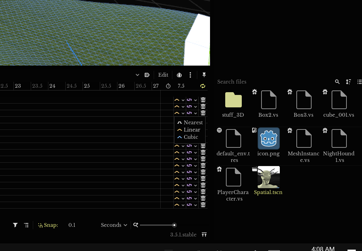Click the timeline zoom magnifier icon

click(136, 225)
